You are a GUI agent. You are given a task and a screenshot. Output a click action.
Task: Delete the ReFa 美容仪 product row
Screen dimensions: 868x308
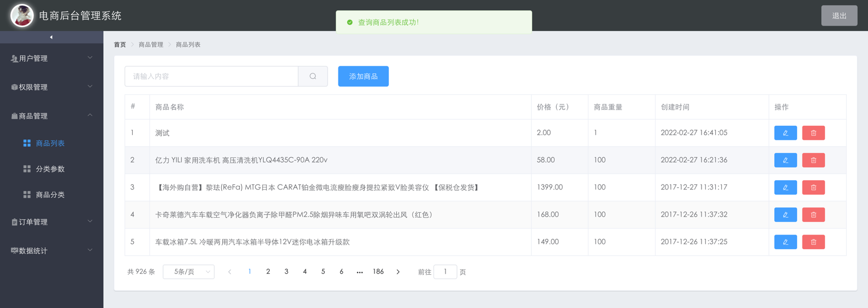813,187
